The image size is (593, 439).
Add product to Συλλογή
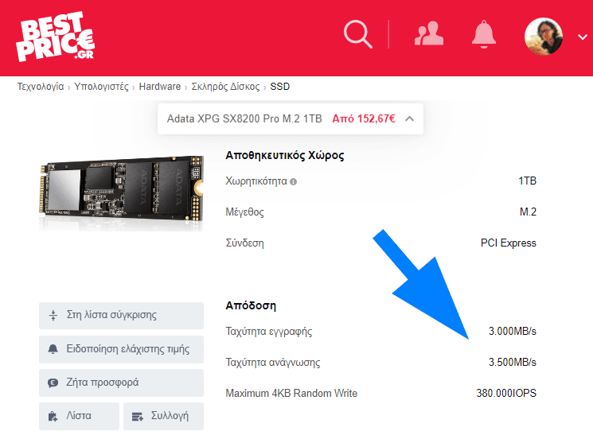pyautogui.click(x=163, y=416)
